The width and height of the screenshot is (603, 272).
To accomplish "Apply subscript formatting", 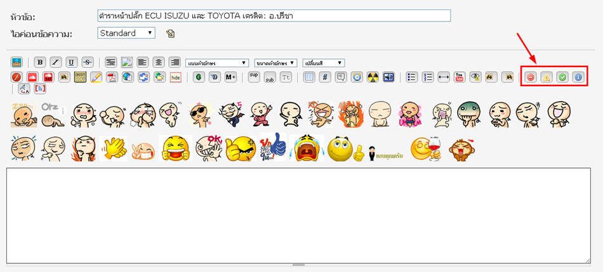I will (270, 79).
